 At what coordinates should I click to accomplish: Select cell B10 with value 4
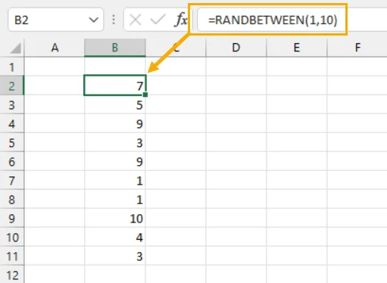115,237
